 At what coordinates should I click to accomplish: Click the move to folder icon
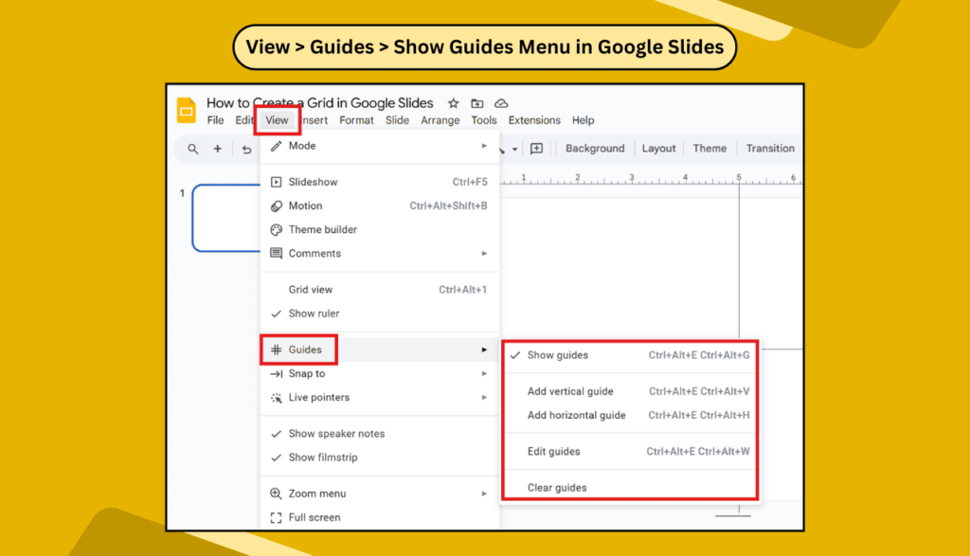pos(477,103)
